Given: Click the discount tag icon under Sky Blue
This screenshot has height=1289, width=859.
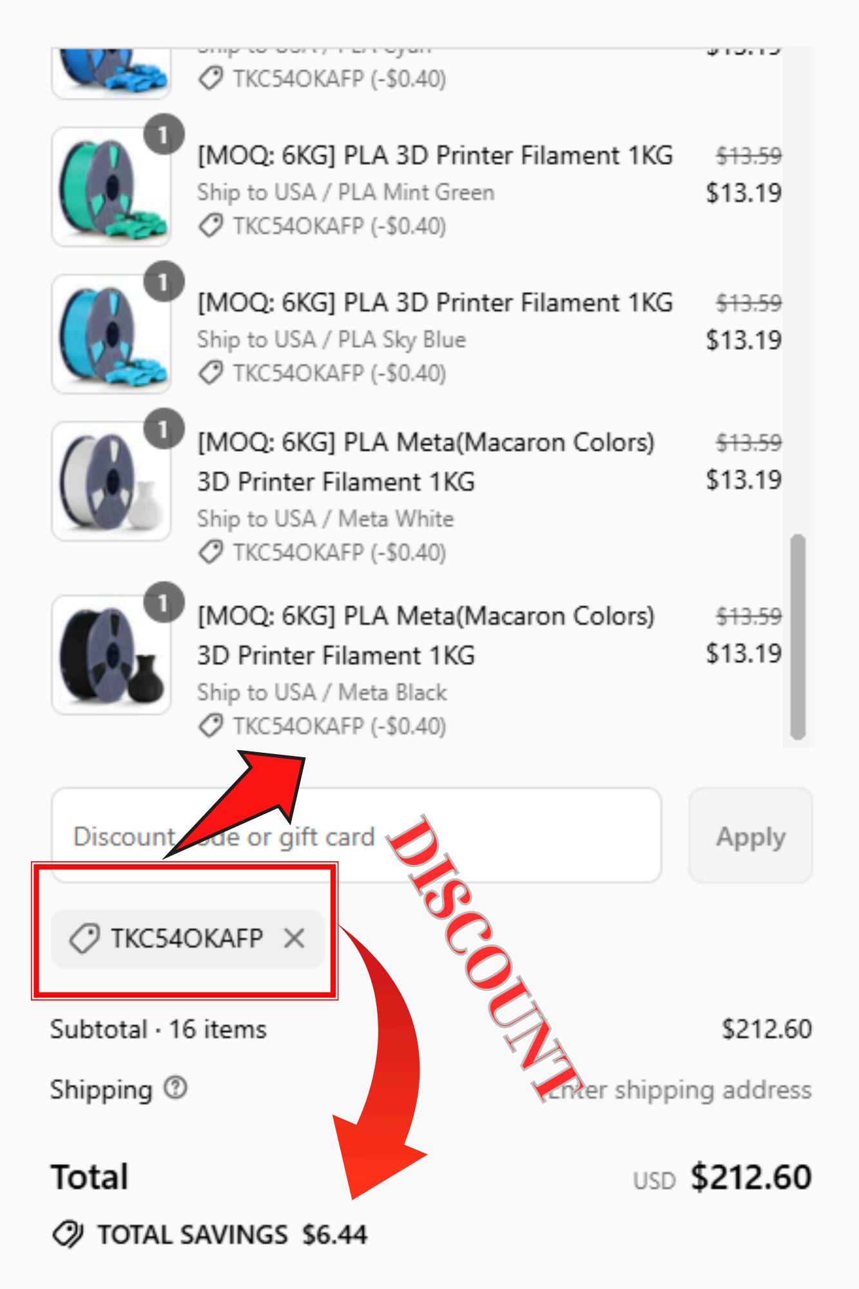Looking at the screenshot, I should click(x=211, y=373).
